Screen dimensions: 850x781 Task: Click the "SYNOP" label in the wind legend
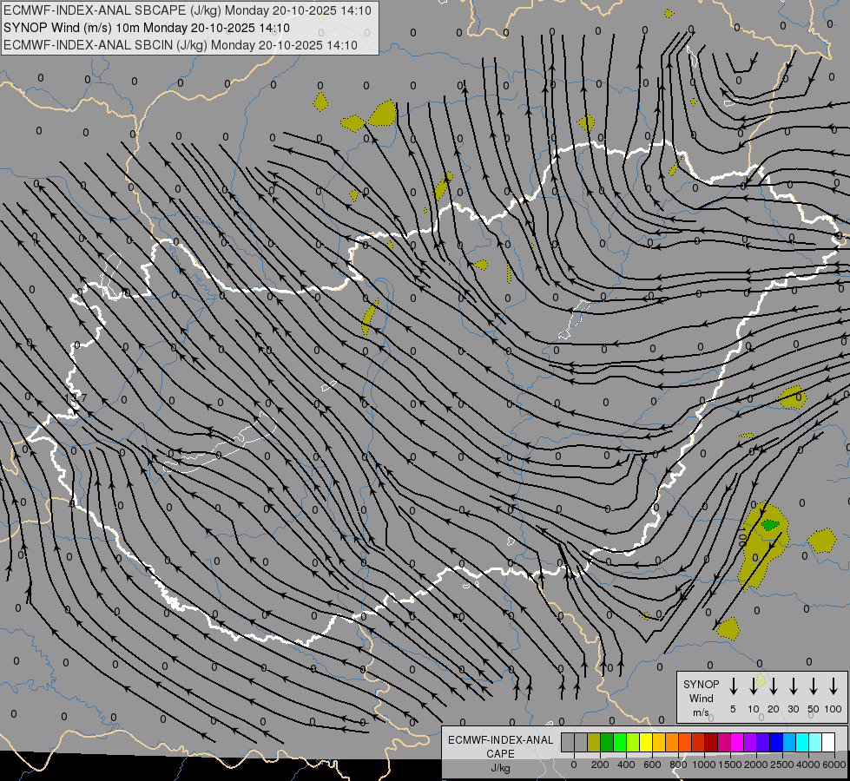pos(701,684)
